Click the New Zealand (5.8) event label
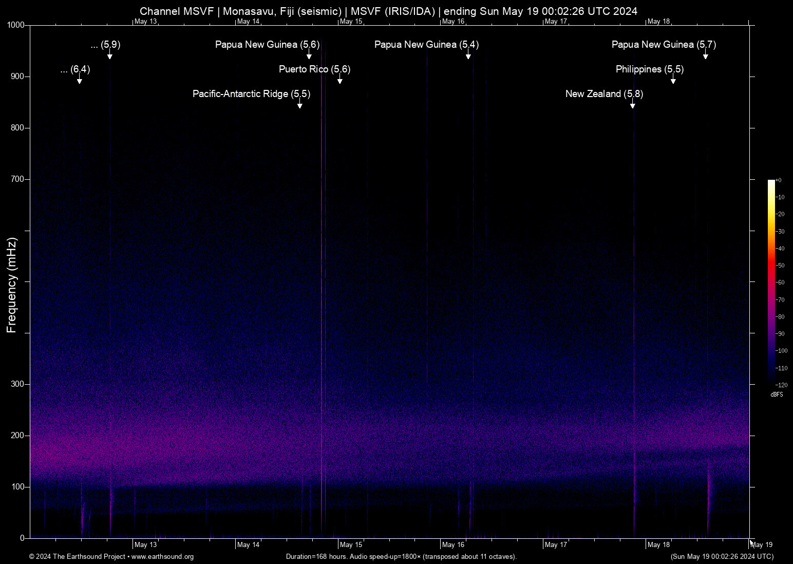Screen dimensions: 793x564 [x=604, y=94]
